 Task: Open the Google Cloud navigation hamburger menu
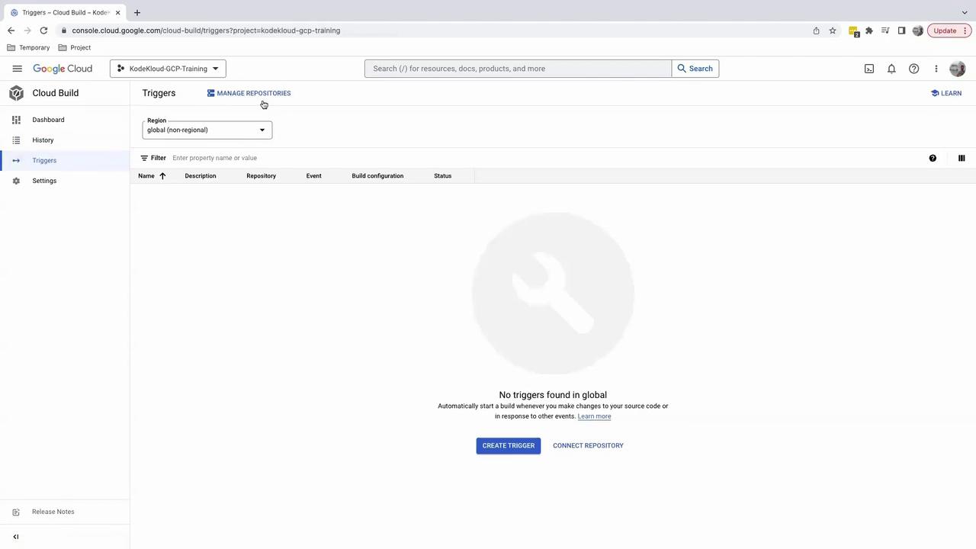(x=17, y=69)
